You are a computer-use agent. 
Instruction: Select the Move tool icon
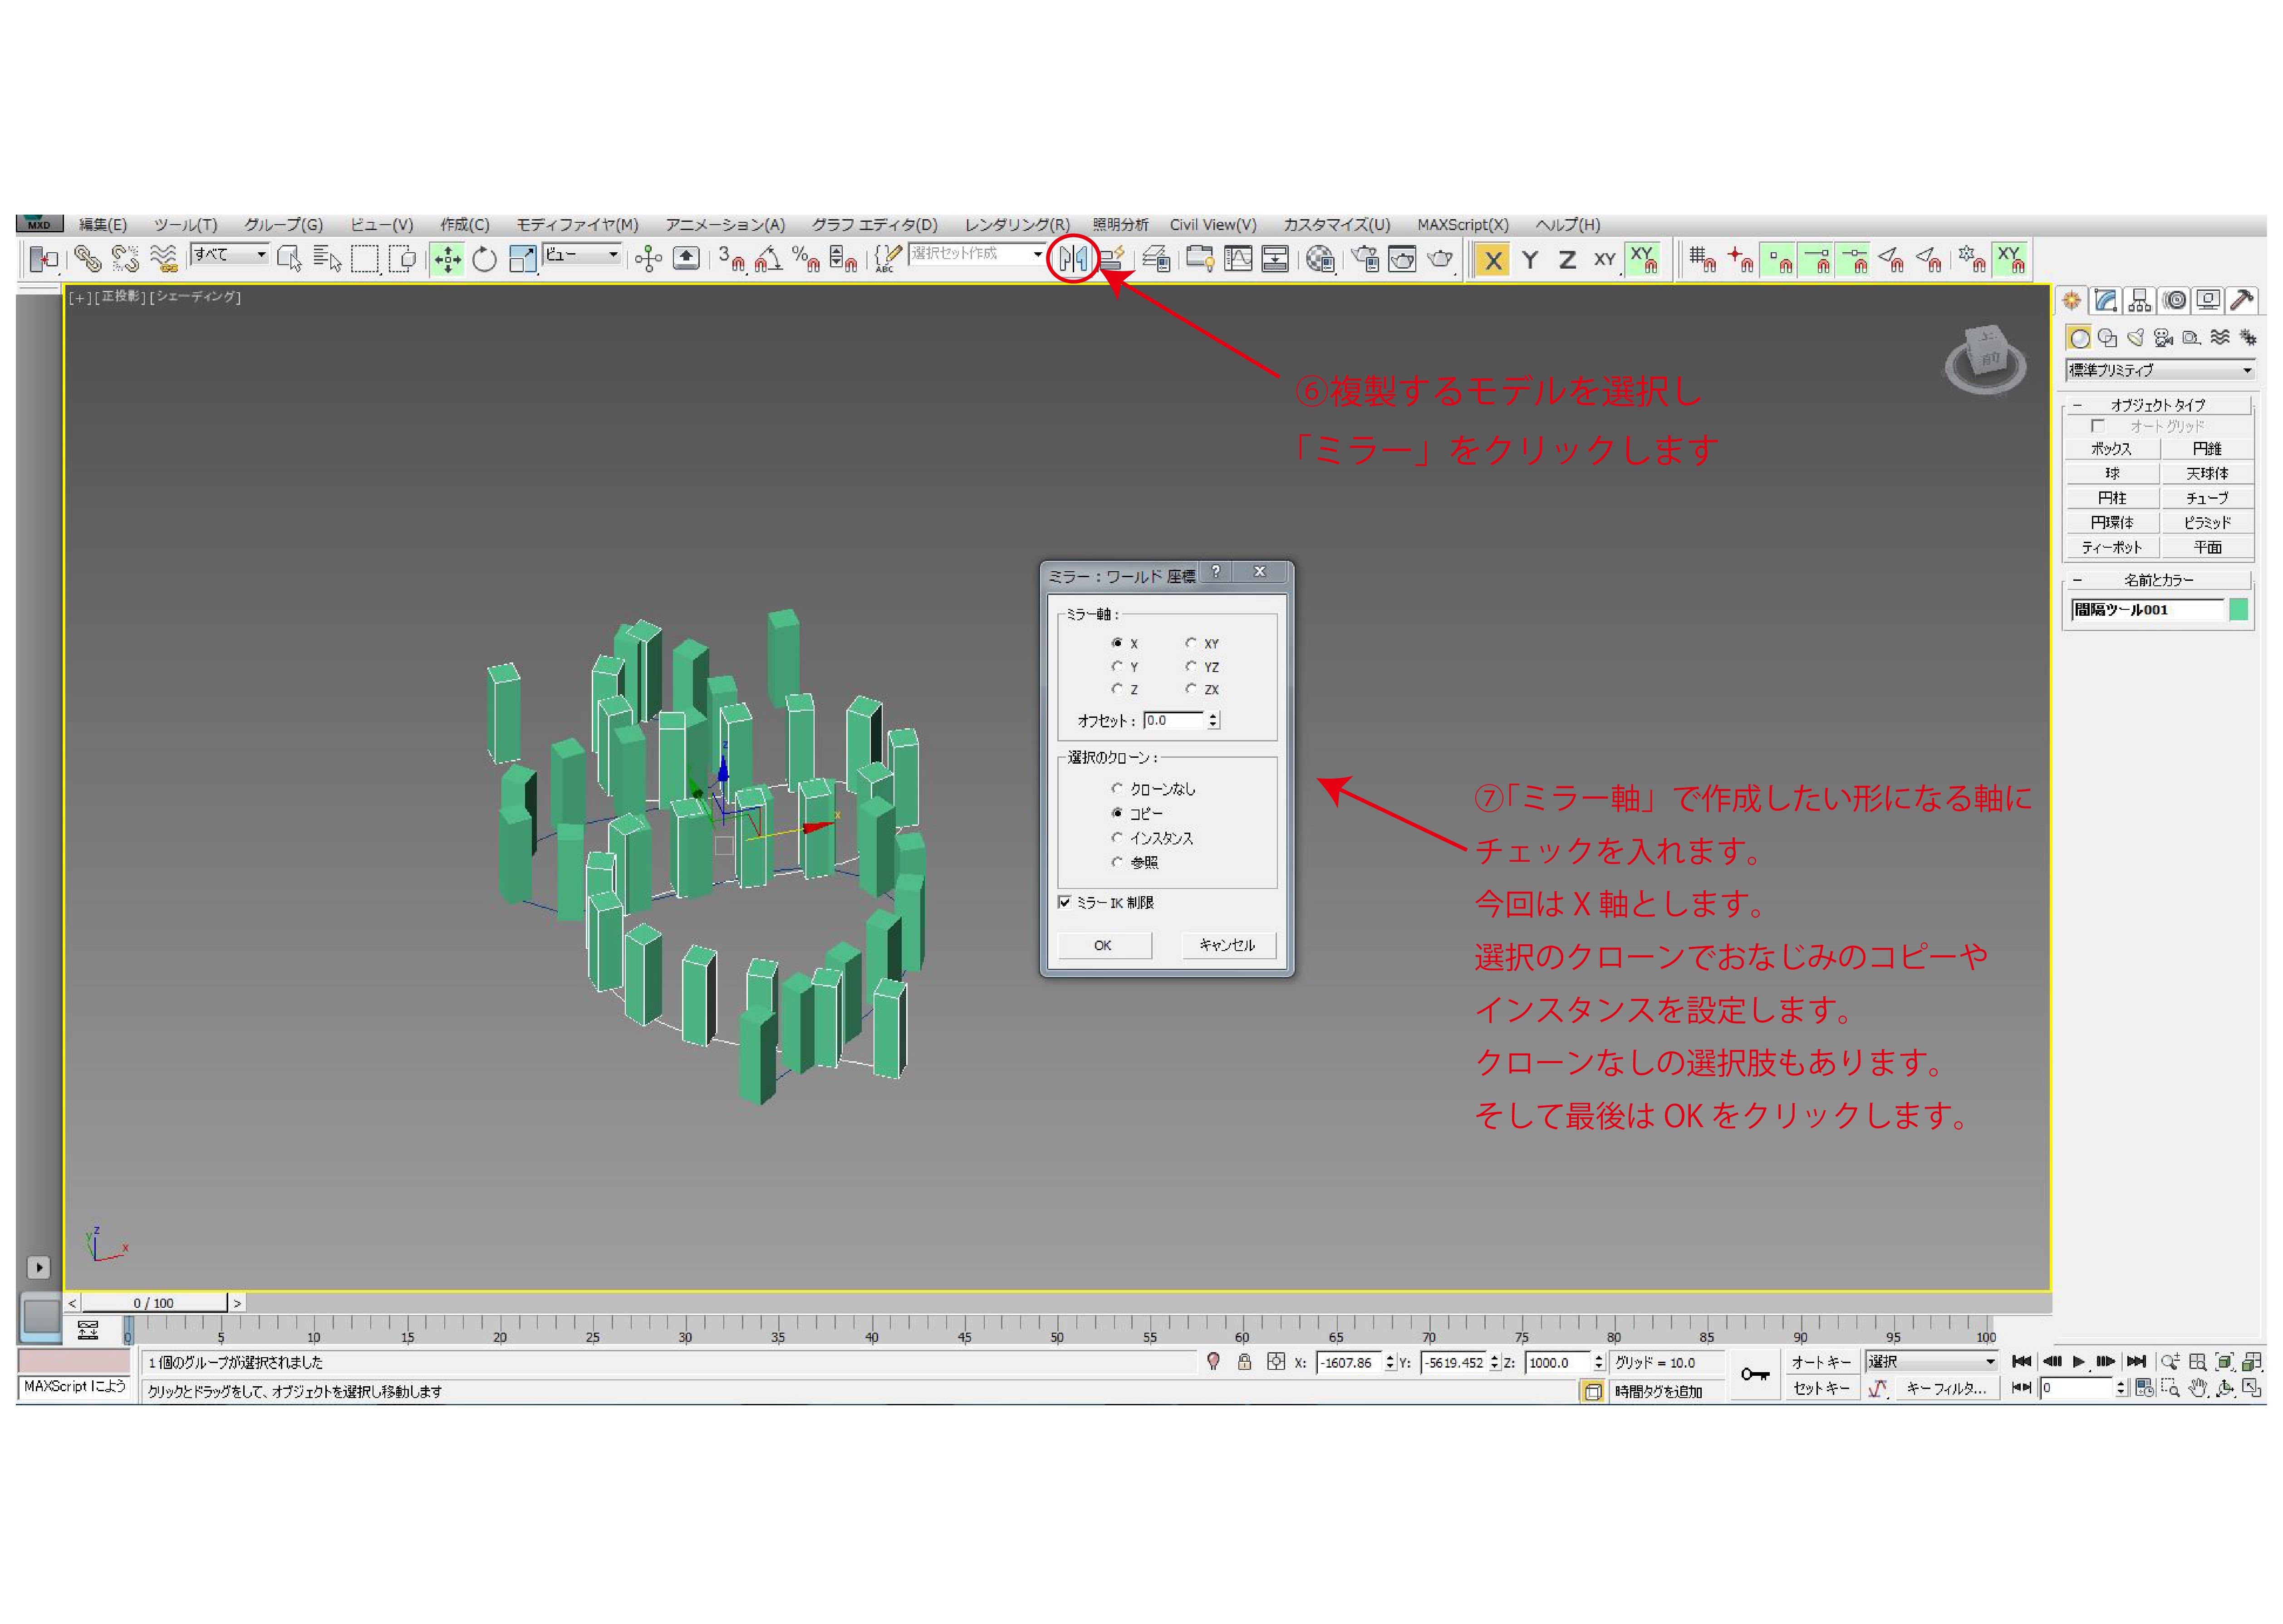[x=447, y=260]
